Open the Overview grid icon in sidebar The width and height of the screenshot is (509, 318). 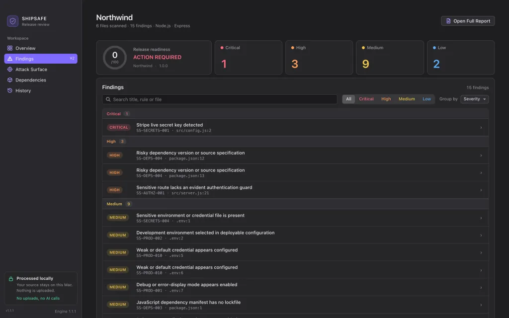click(x=10, y=48)
